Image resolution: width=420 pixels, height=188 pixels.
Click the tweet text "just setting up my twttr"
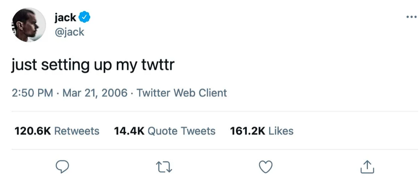coord(93,66)
